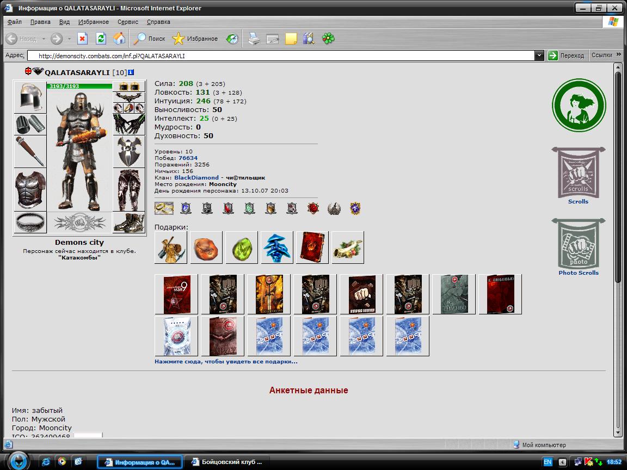
Task: Open the BlackDiamond clan link
Action: coord(196,177)
